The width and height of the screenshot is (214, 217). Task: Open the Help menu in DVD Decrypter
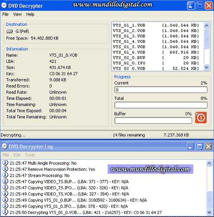30,14
